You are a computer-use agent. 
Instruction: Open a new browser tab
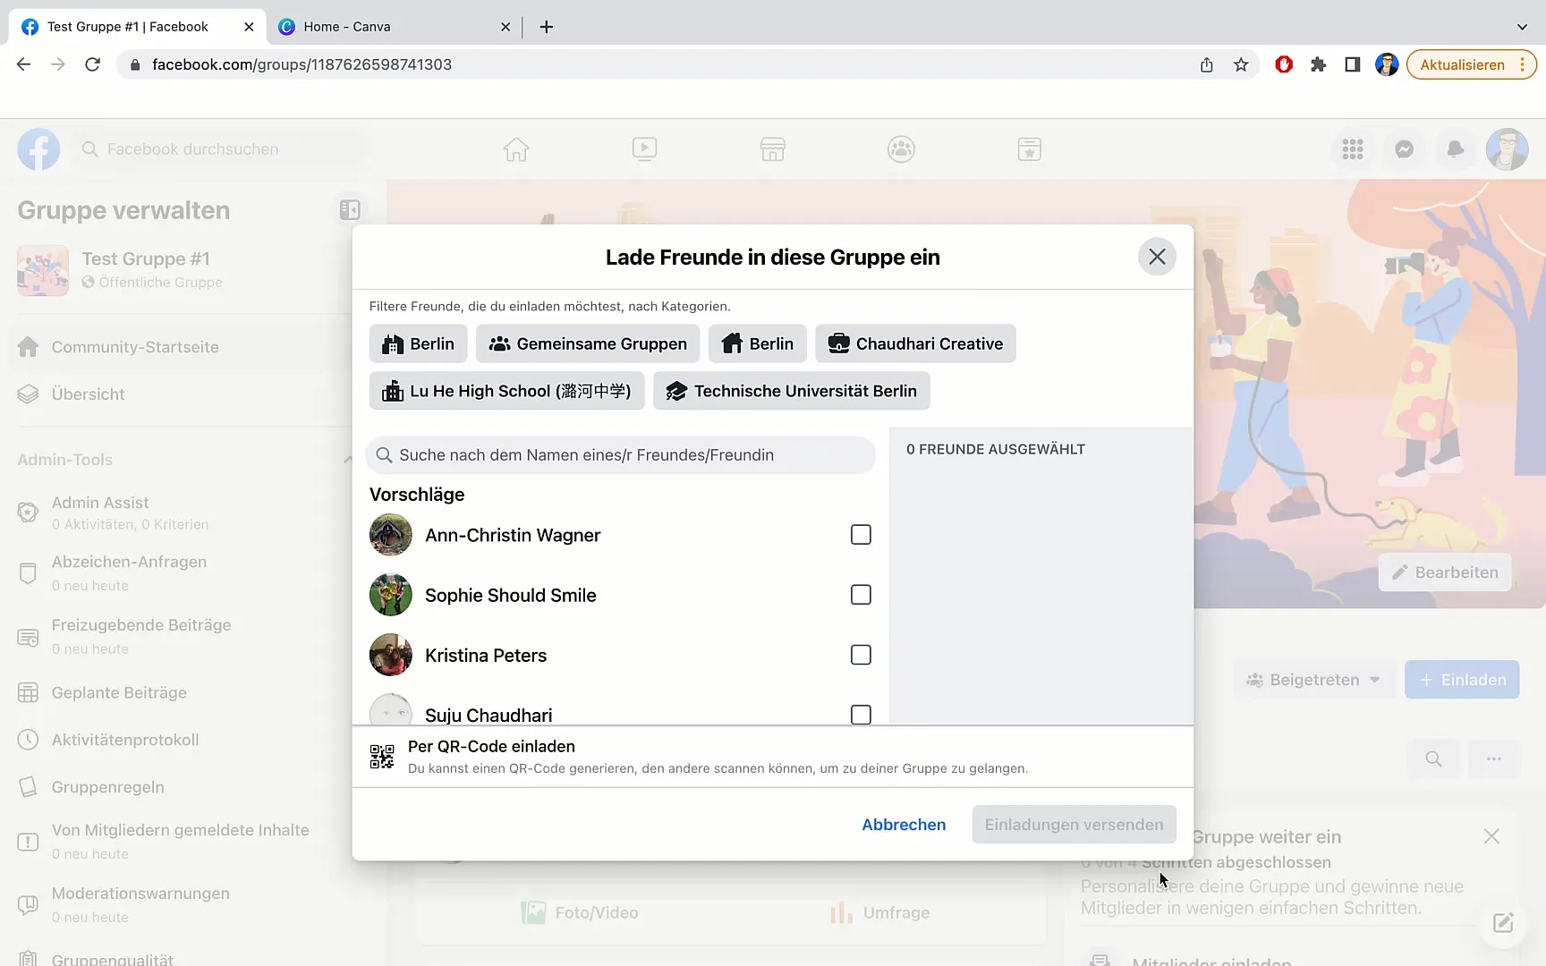pyautogui.click(x=547, y=27)
